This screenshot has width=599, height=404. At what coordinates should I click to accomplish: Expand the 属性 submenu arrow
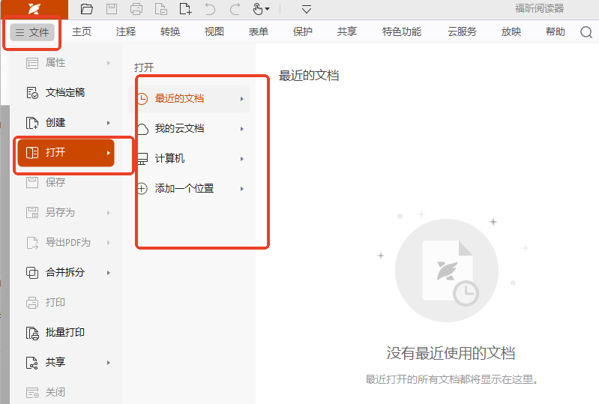pyautogui.click(x=109, y=63)
